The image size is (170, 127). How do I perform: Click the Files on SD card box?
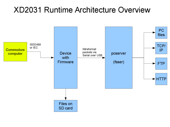point(66,106)
